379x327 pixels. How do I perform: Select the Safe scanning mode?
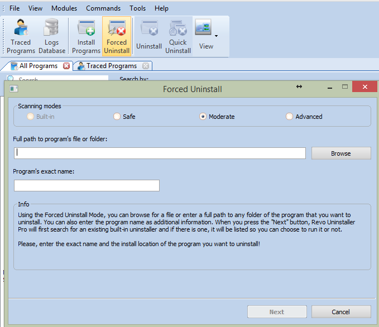(117, 117)
